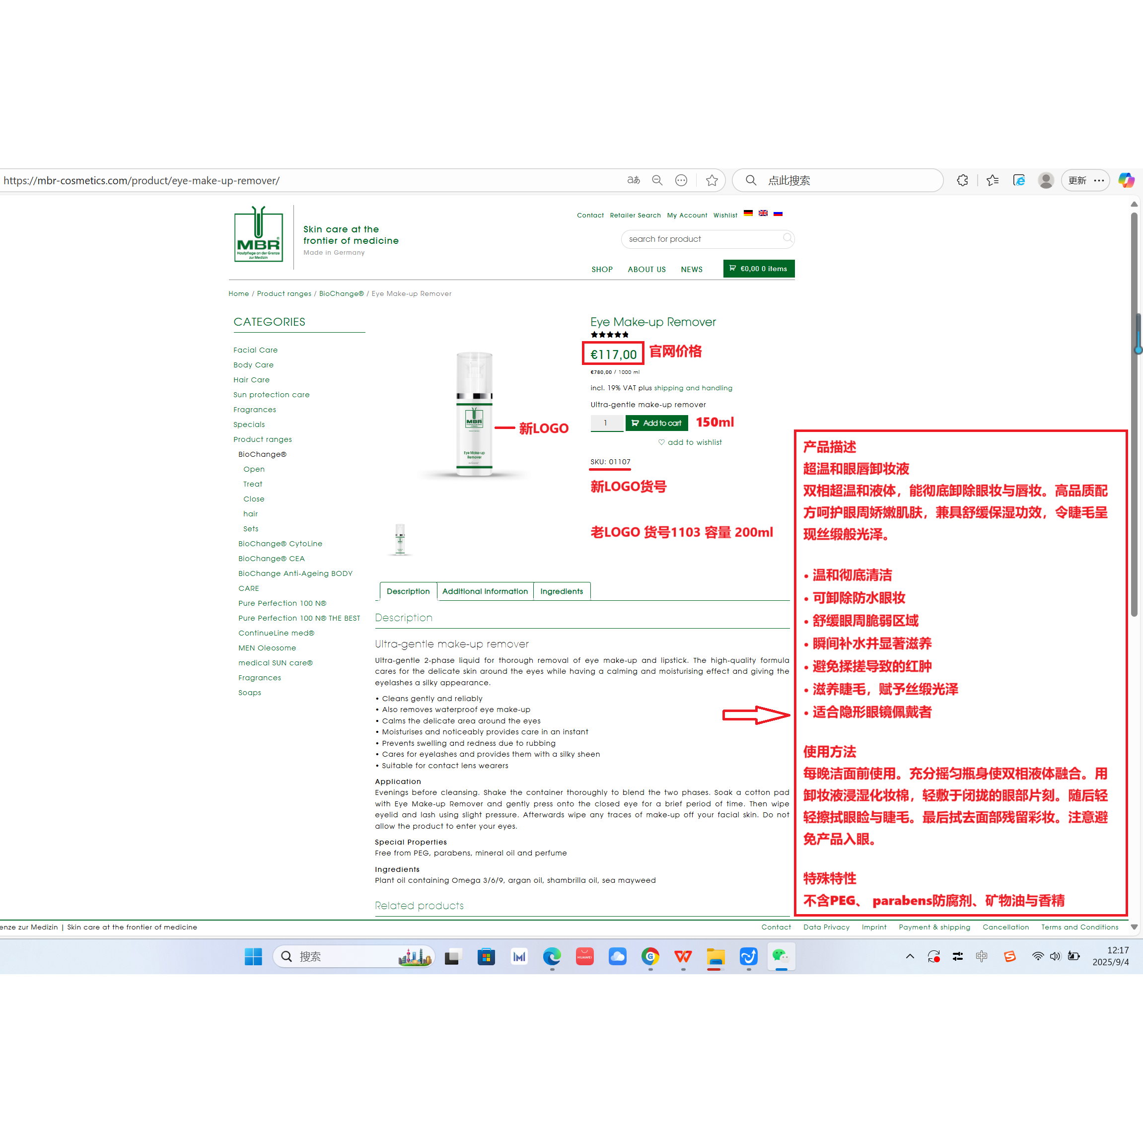
Task: Switch site language via German flag
Action: pos(748,214)
